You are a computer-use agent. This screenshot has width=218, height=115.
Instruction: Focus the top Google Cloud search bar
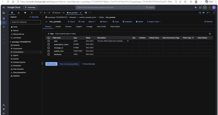point(115,7)
